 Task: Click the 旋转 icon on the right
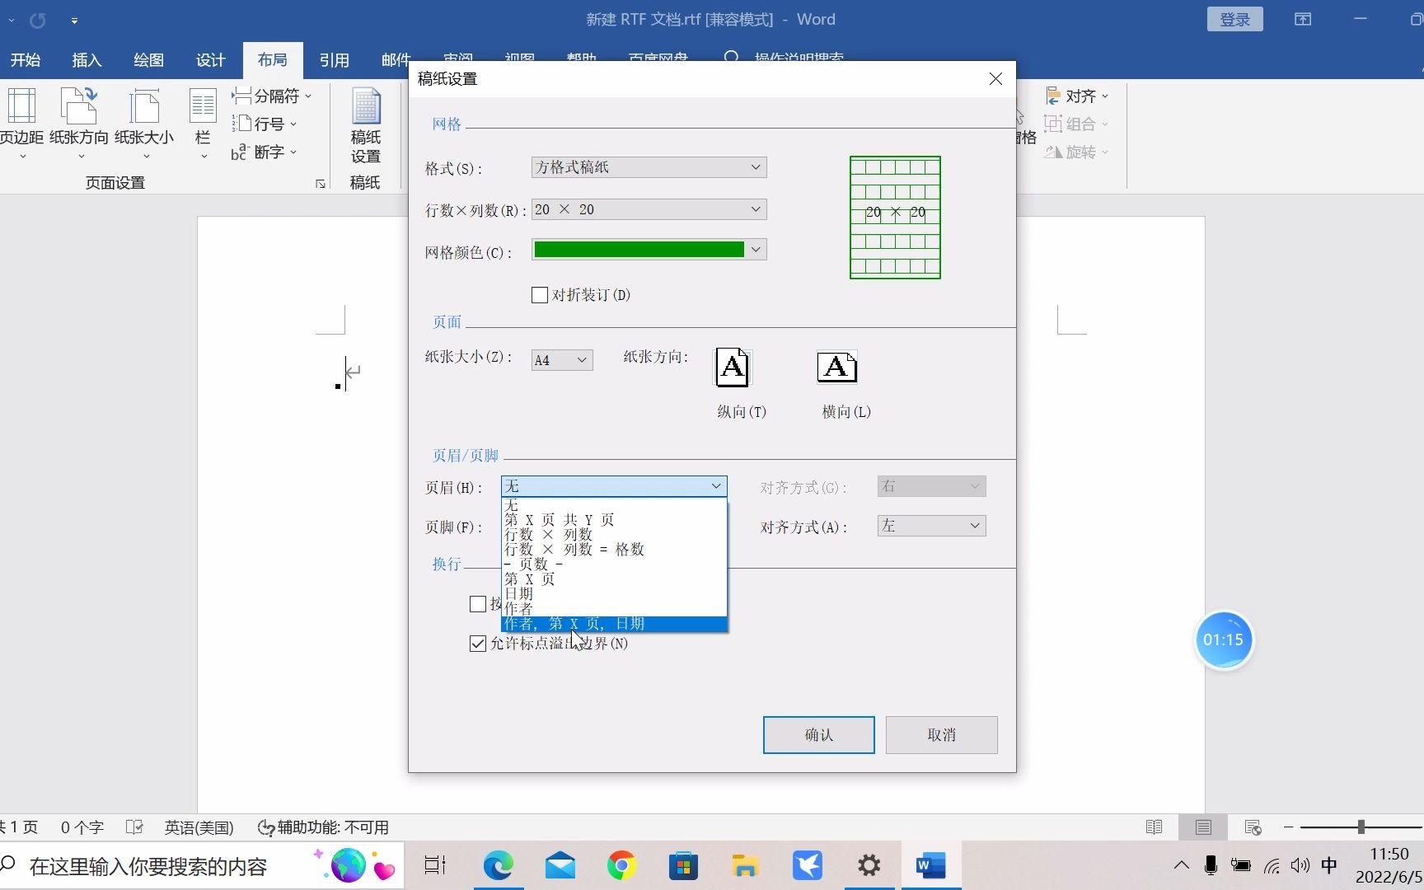click(1075, 152)
